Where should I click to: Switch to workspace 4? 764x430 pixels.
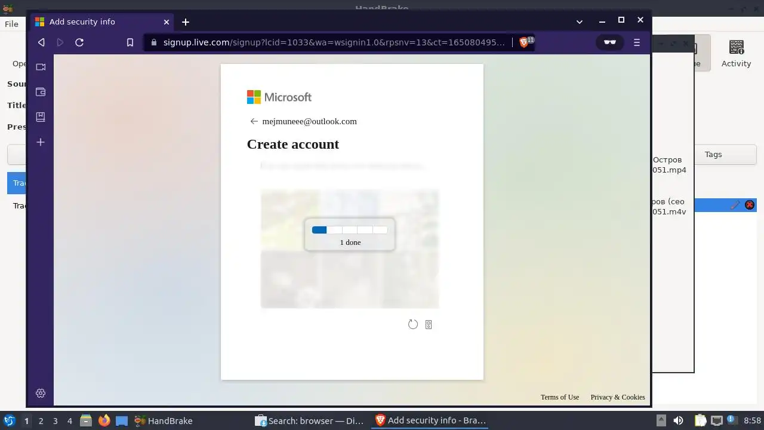coord(69,421)
